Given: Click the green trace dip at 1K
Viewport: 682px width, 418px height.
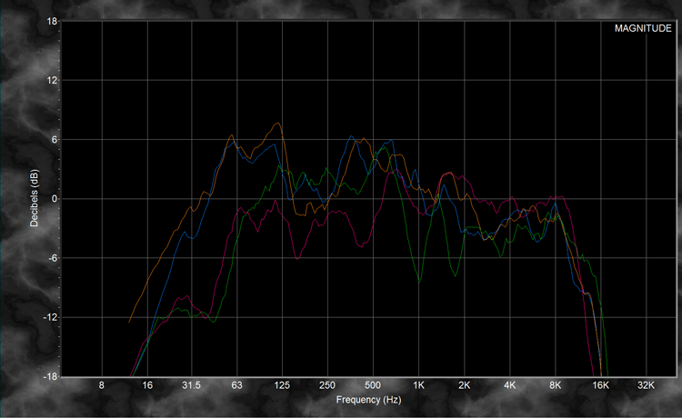Looking at the screenshot, I should [419, 283].
